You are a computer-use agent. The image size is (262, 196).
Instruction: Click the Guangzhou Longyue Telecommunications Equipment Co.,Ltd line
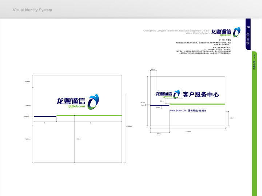[x=176, y=30]
